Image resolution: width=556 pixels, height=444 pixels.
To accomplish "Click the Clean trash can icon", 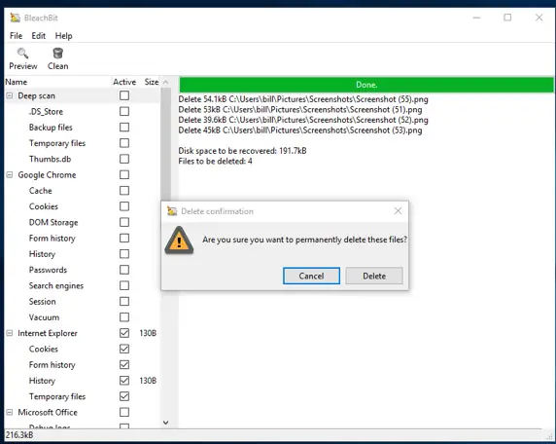I will tap(57, 54).
